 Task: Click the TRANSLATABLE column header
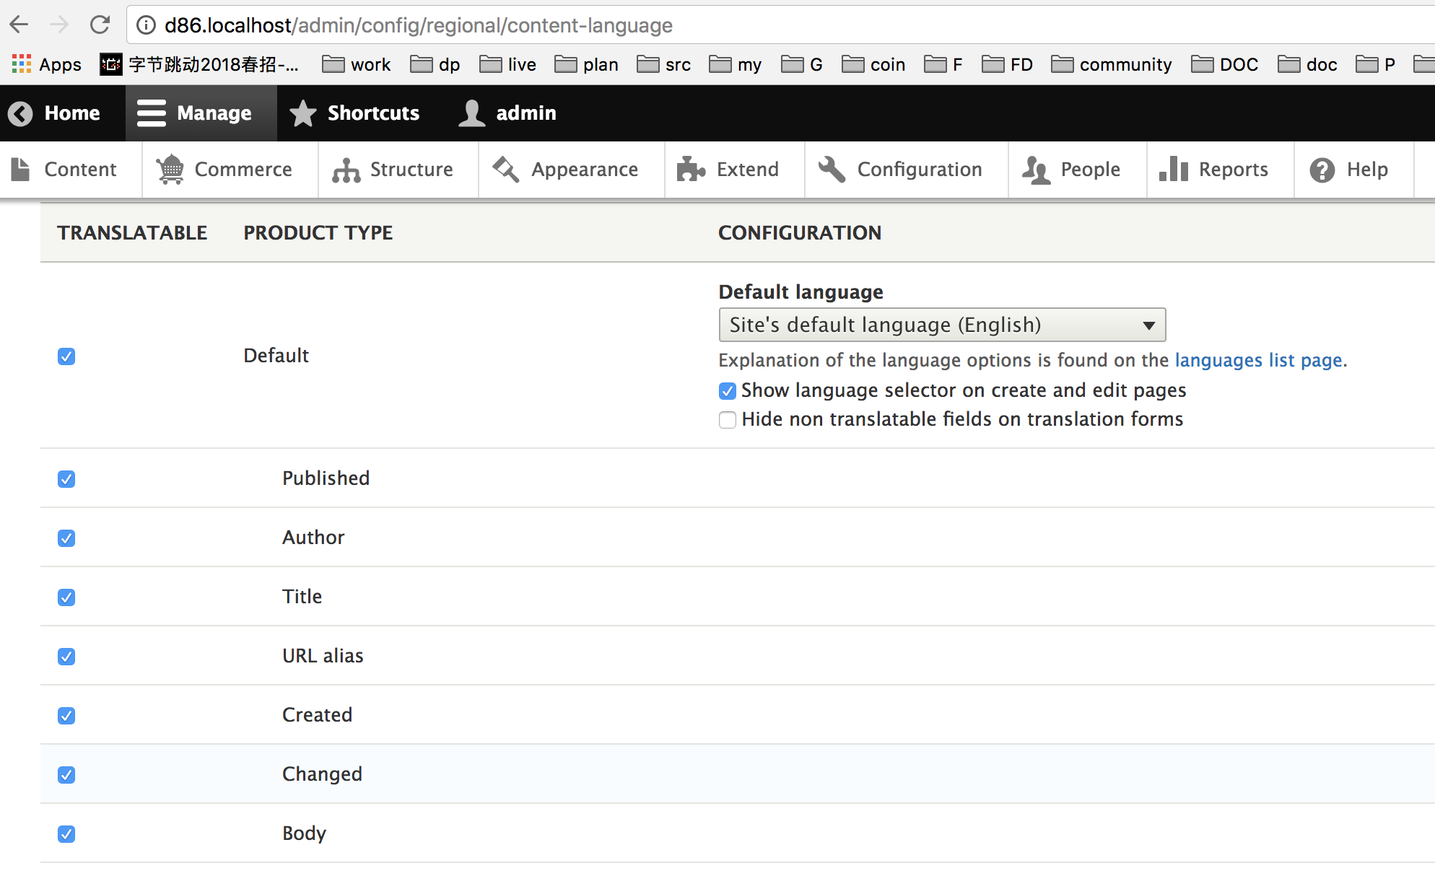[132, 232]
